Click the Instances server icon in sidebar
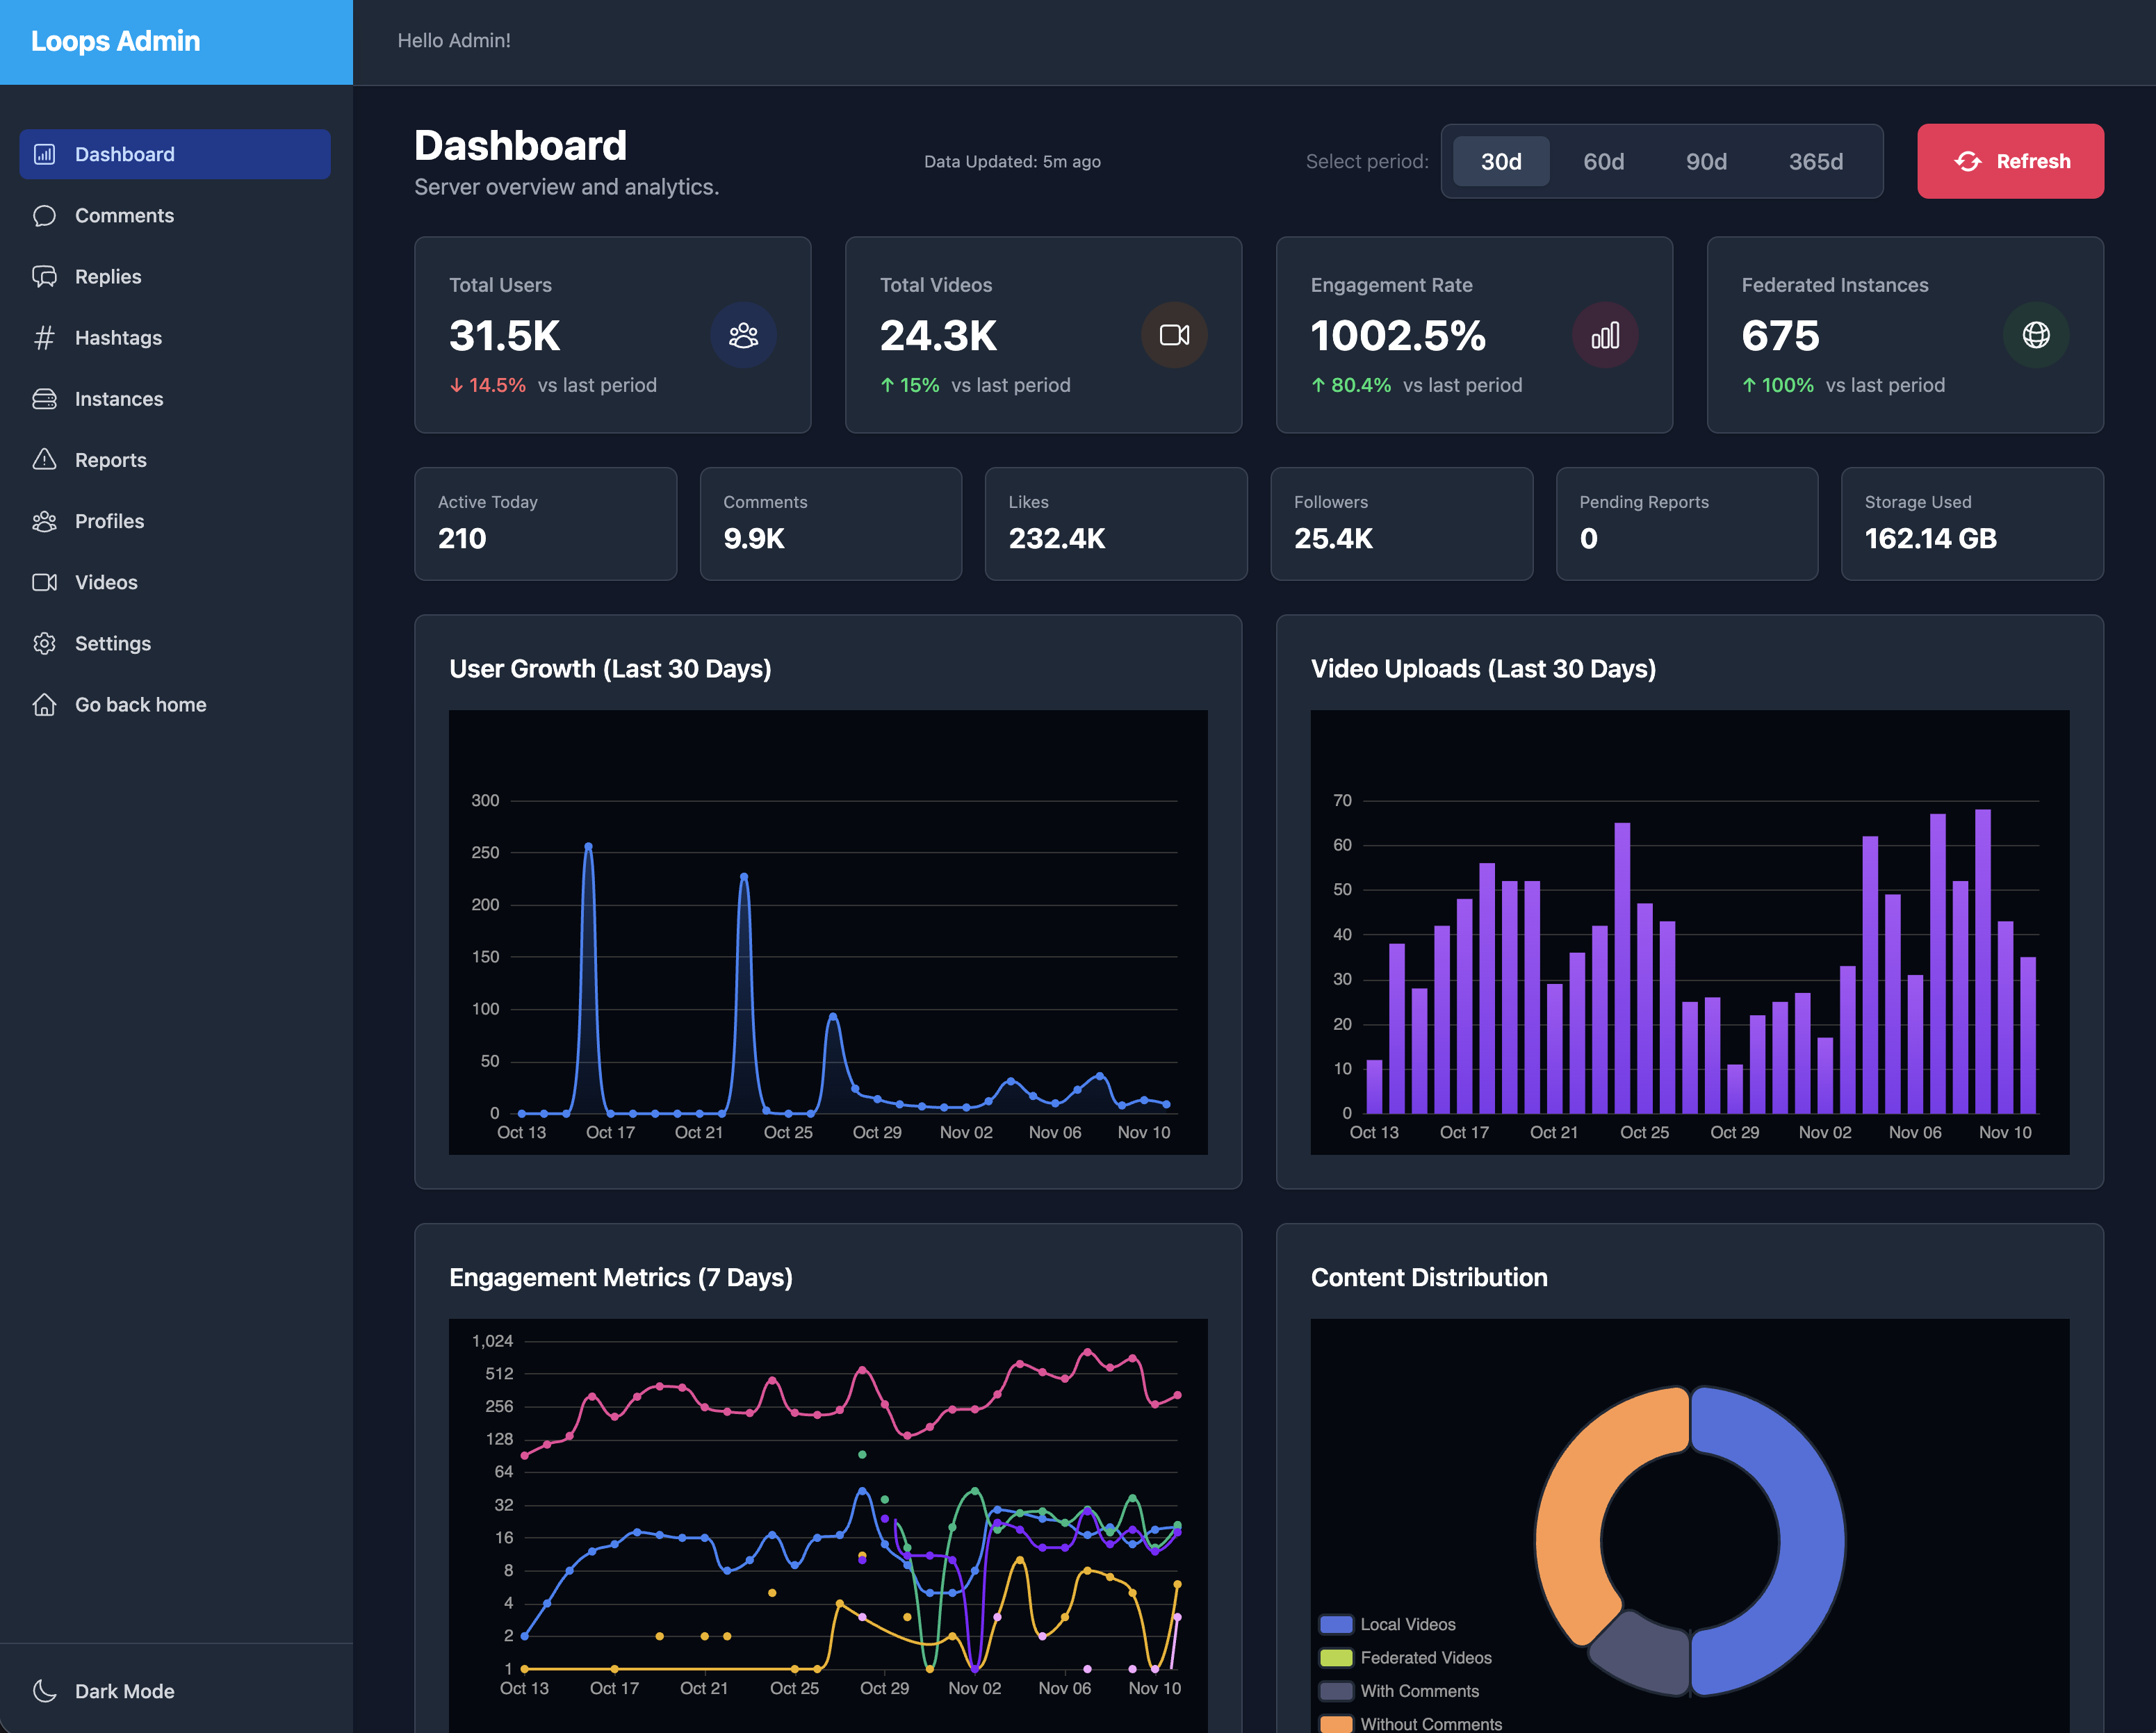Screen dimensions: 2156x1733 (44, 399)
